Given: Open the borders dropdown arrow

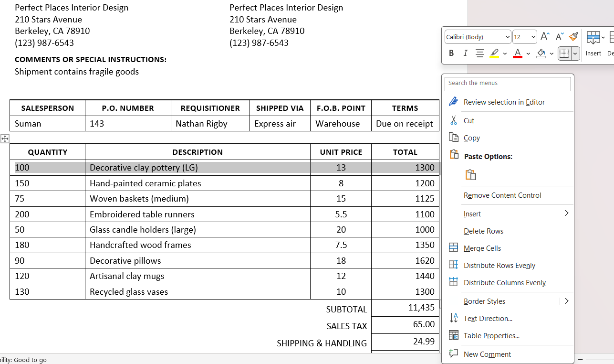Looking at the screenshot, I should (575, 54).
